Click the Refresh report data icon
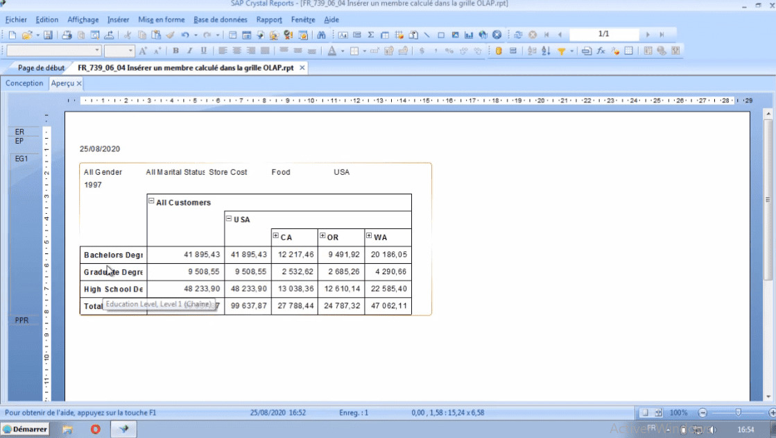 point(518,35)
